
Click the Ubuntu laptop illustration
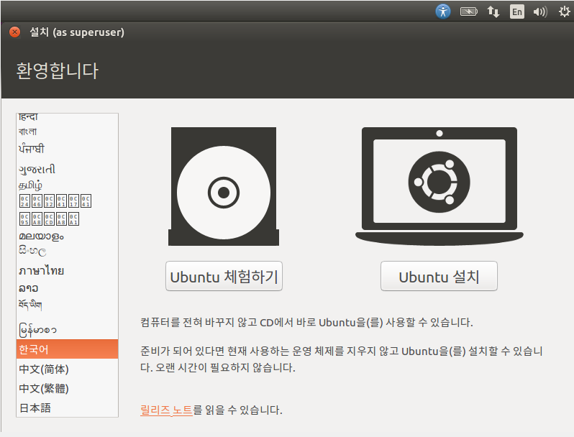tap(439, 186)
